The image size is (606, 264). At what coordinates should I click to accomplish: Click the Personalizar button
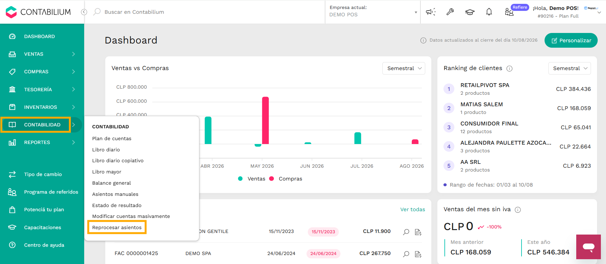(571, 40)
